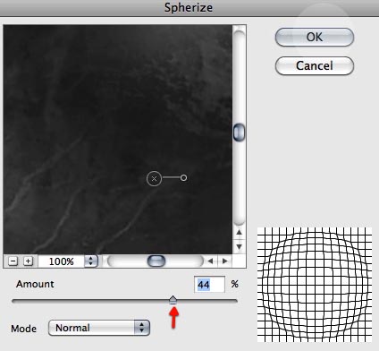
Task: Zoom out the preview with minus button
Action: coord(13,261)
